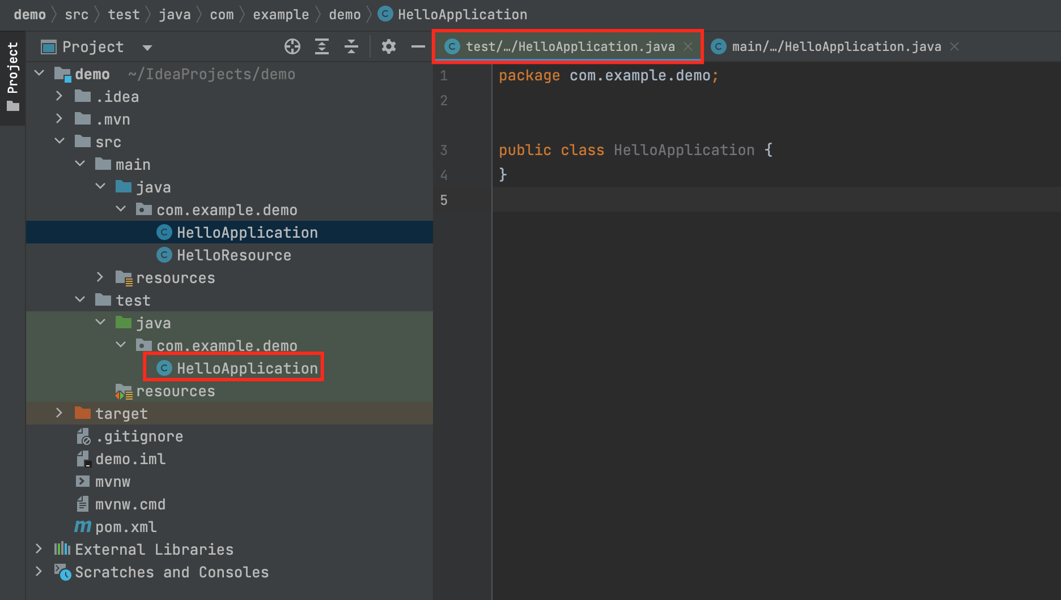Expand External Libraries node

[39, 548]
